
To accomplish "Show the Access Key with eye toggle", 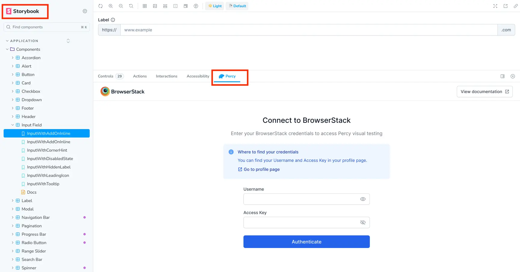I will click(x=363, y=222).
